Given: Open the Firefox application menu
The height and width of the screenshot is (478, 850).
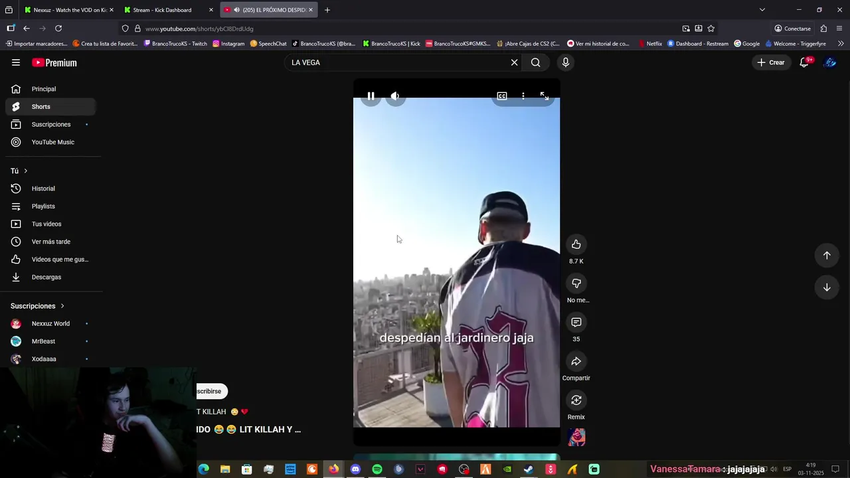Looking at the screenshot, I should coord(839,29).
